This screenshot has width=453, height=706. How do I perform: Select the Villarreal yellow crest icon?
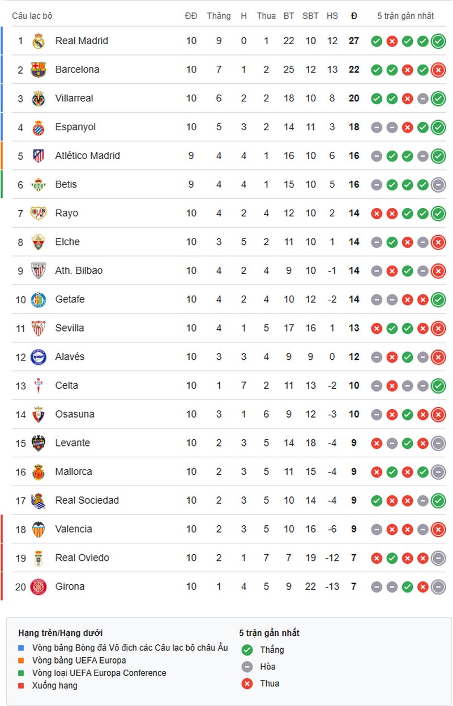38,99
